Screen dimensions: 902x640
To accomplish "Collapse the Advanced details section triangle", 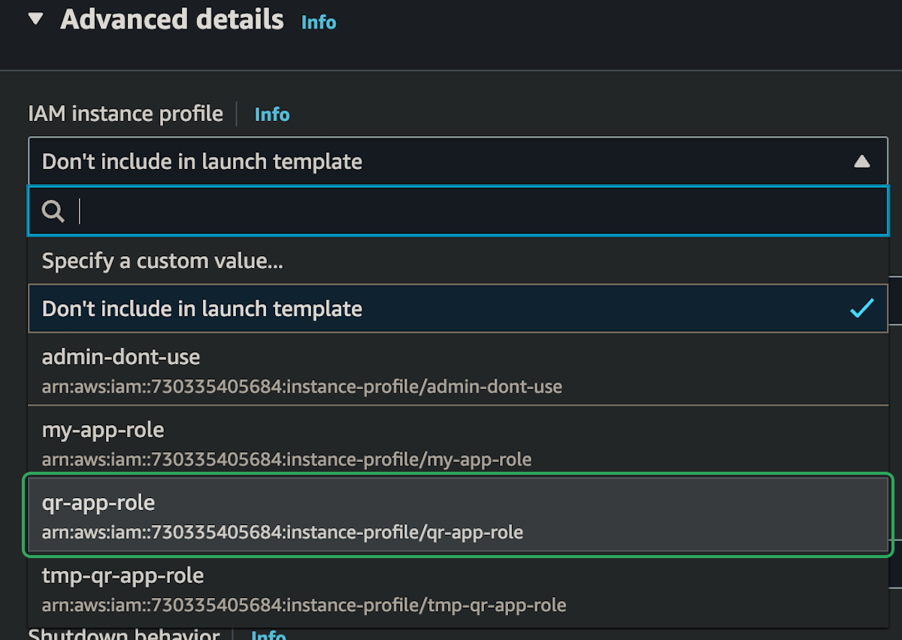I will point(36,19).
